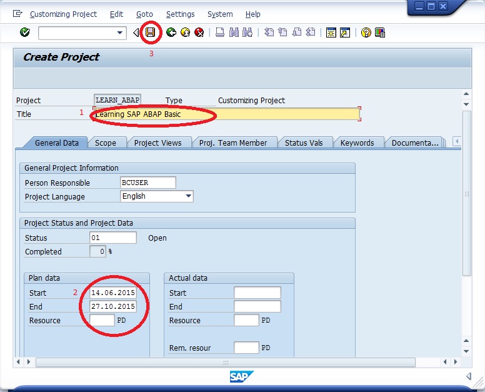Click bottom-right scroll right arrow
Screen dimensions: 485x392
(x=455, y=362)
